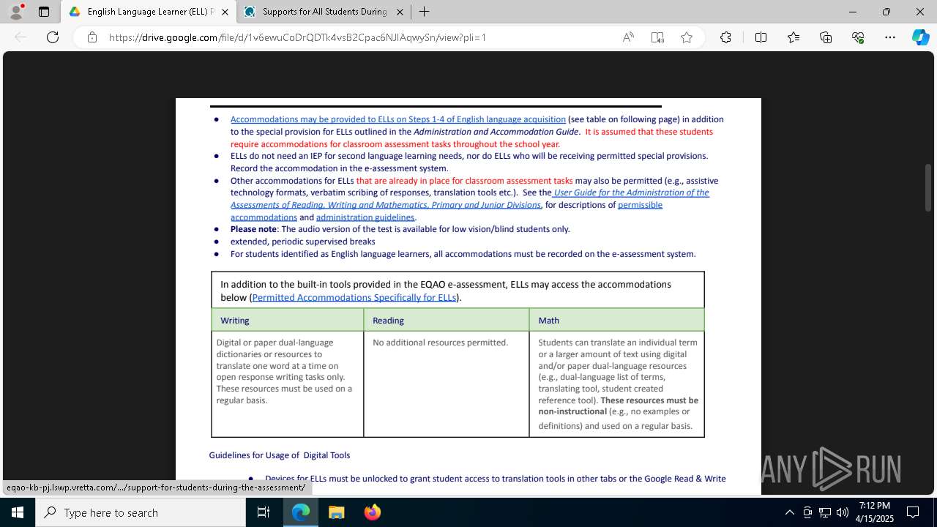Click text 'No additional resources permitted.'
This screenshot has width=937, height=527.
coord(440,343)
